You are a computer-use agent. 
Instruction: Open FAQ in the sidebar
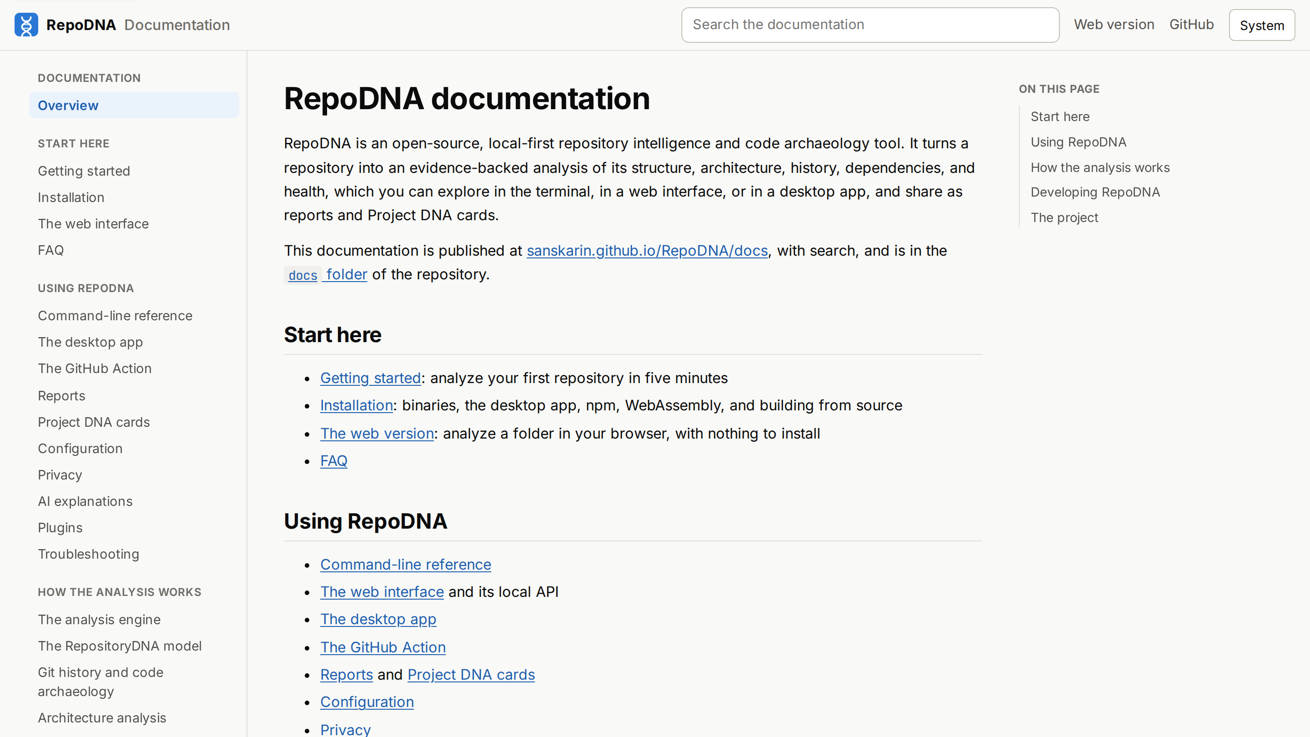coord(51,250)
